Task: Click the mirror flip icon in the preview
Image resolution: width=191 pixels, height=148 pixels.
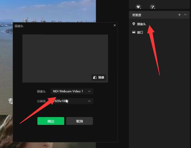Action: click(x=95, y=77)
